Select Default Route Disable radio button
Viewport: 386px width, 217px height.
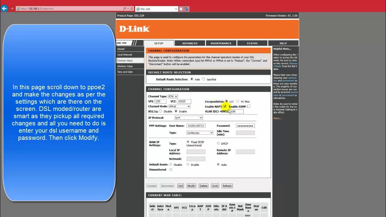[x=171, y=165]
